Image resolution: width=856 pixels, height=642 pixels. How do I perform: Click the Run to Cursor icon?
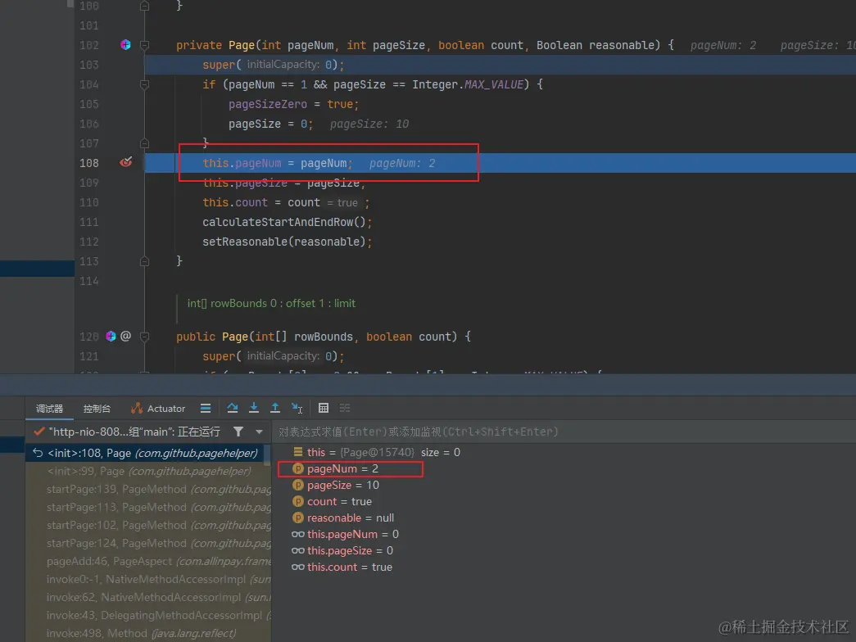tap(297, 409)
